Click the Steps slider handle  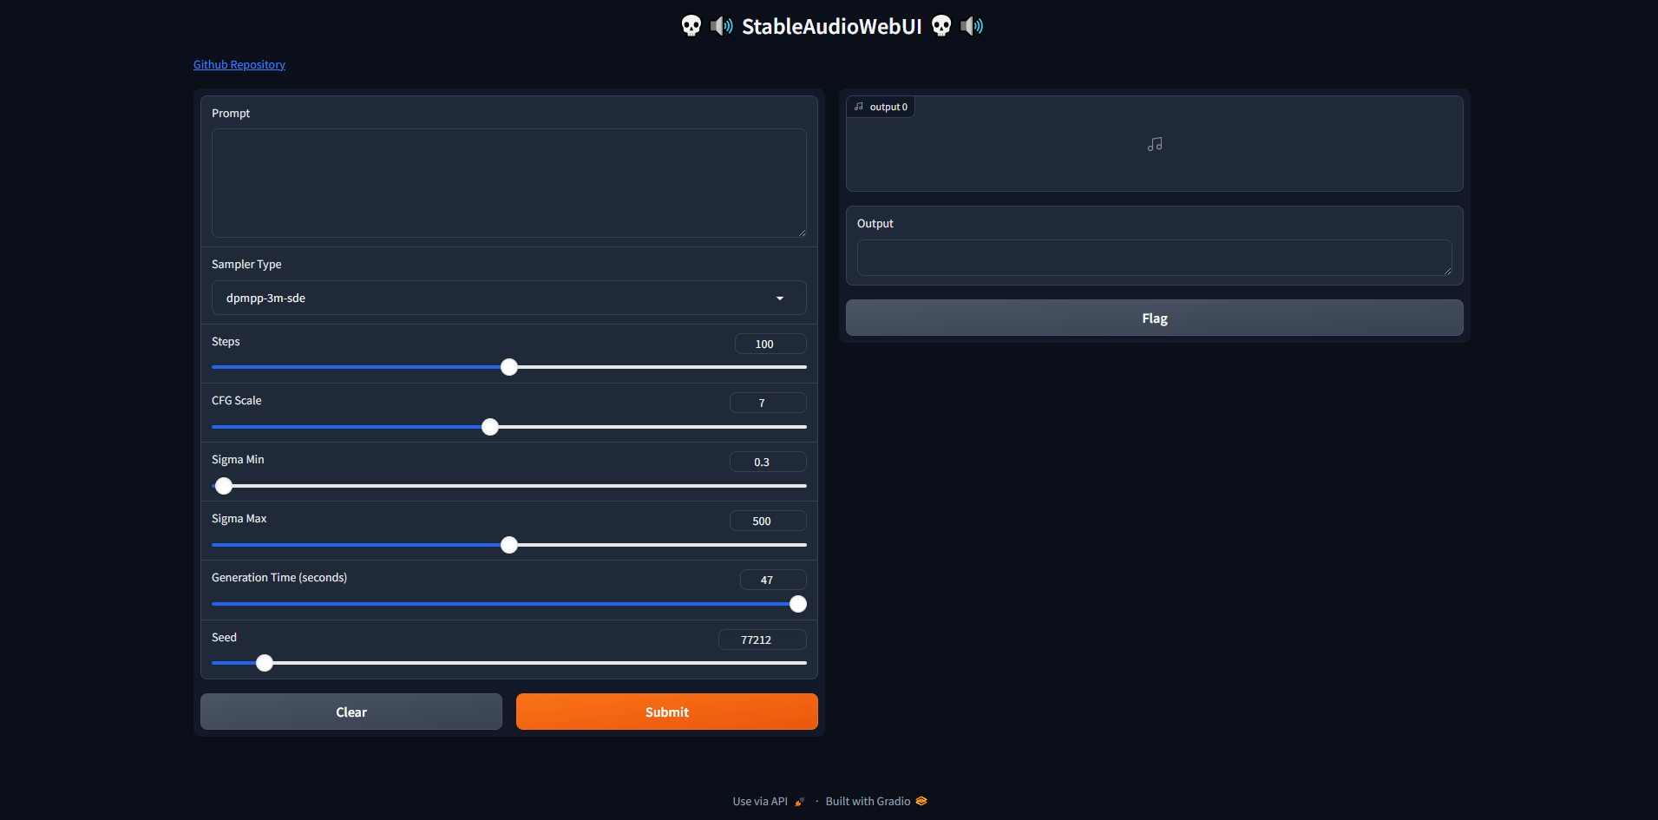[509, 367]
